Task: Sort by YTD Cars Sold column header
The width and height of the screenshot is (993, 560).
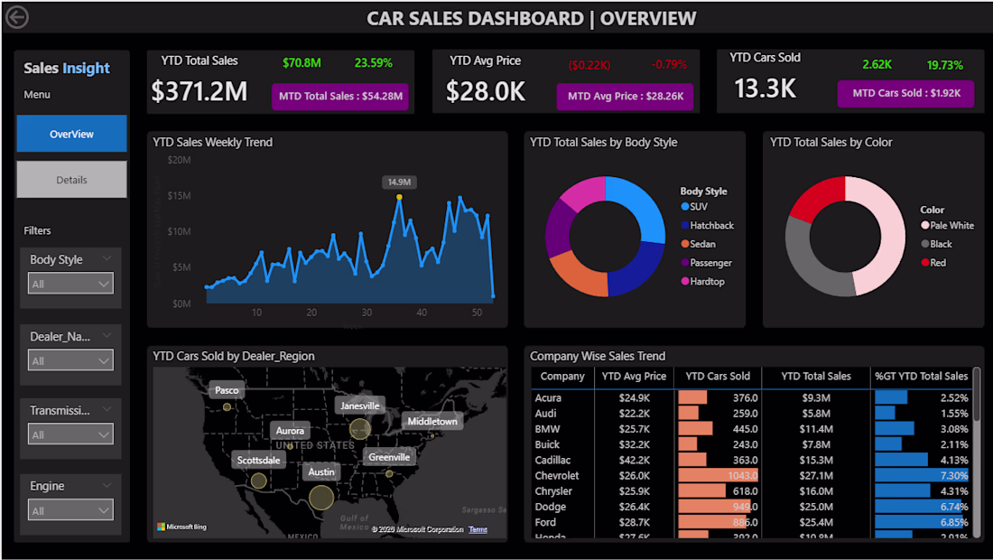Action: click(718, 377)
